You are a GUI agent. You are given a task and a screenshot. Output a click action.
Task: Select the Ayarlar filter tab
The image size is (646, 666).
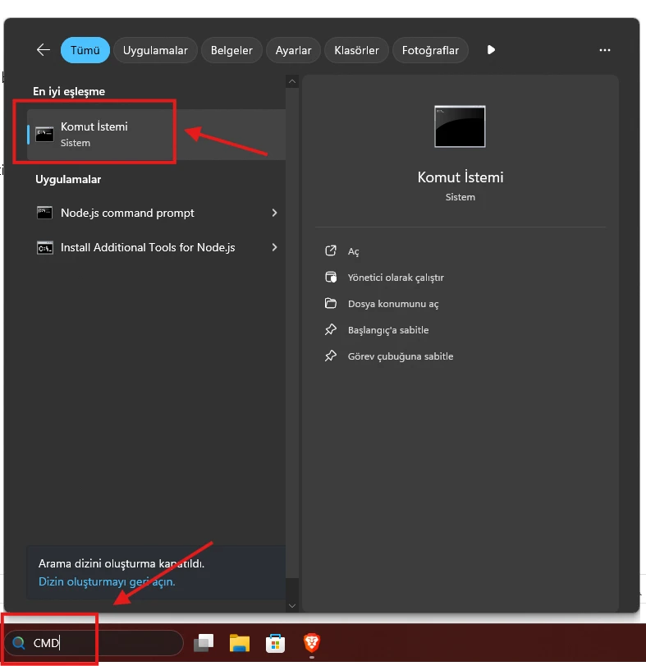click(293, 50)
